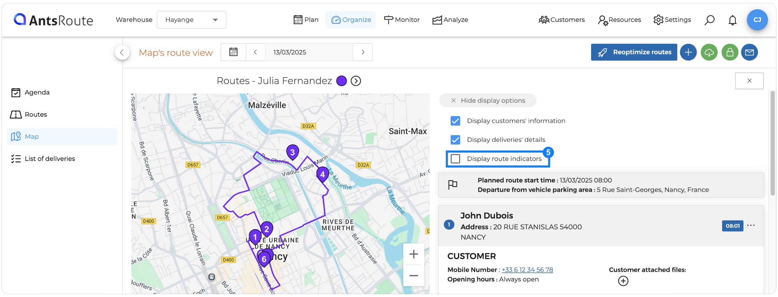Click map marker 2
This screenshot has width=778, height=297.
coord(267,229)
